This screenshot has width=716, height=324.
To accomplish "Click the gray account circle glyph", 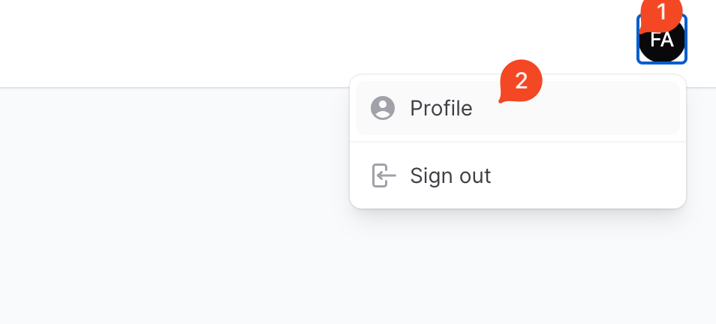I will (x=383, y=109).
